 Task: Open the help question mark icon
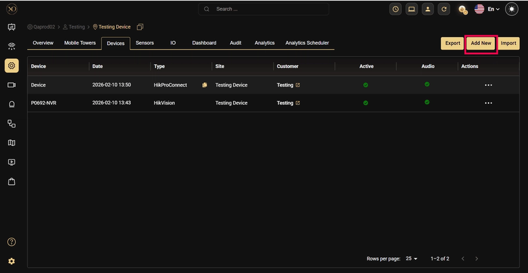click(x=11, y=242)
